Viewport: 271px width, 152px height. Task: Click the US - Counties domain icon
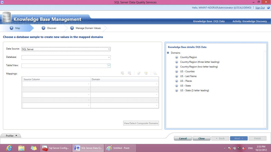[x=177, y=71]
